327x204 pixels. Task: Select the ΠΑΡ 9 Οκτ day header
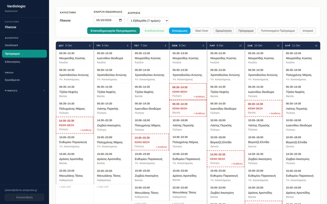coord(226,46)
